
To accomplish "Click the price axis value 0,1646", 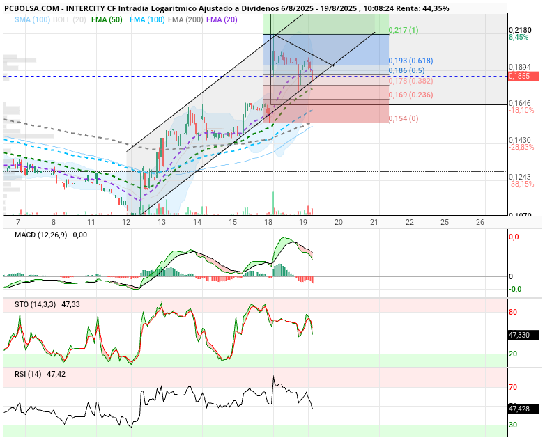I will tap(520, 103).
